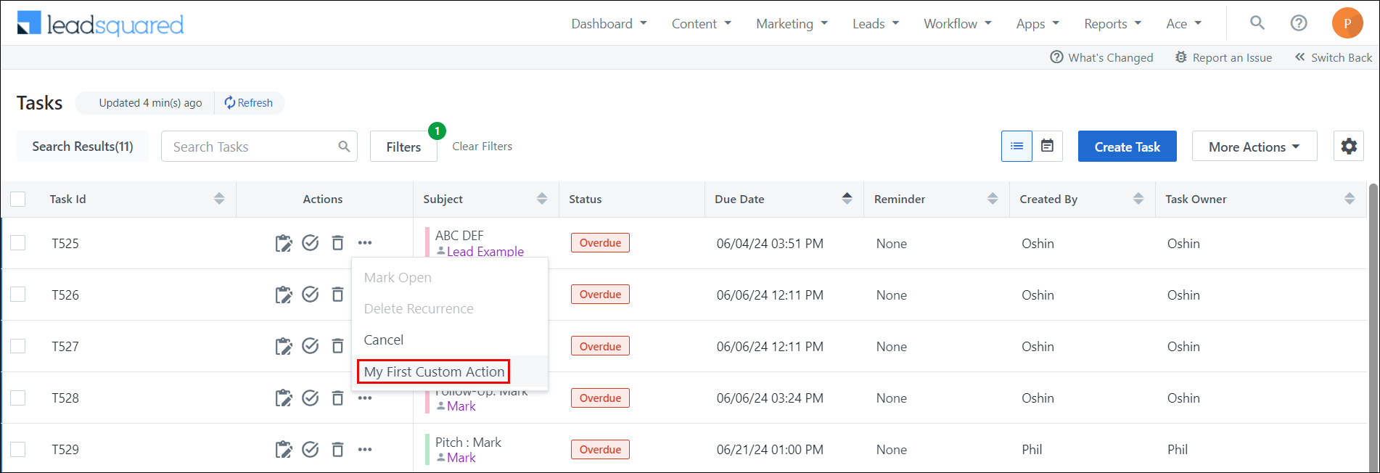Click search icon in Search Tasks box
1380x473 pixels.
[344, 147]
